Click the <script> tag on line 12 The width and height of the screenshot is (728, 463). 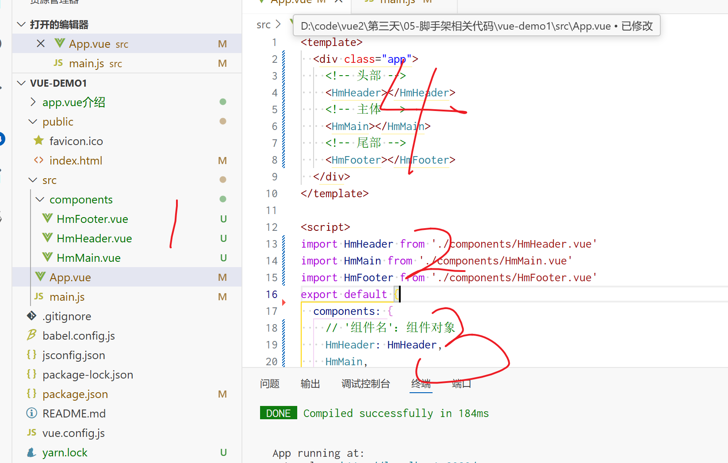(326, 227)
